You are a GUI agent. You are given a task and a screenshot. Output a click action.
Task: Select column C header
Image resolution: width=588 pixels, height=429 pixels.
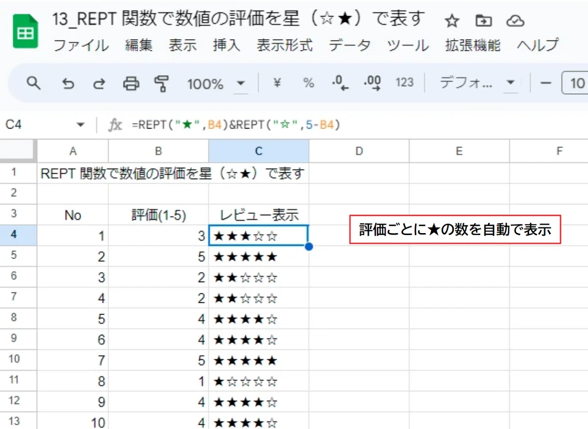click(259, 151)
